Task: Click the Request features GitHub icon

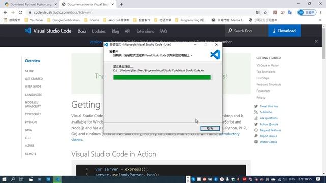Action: click(x=256, y=130)
